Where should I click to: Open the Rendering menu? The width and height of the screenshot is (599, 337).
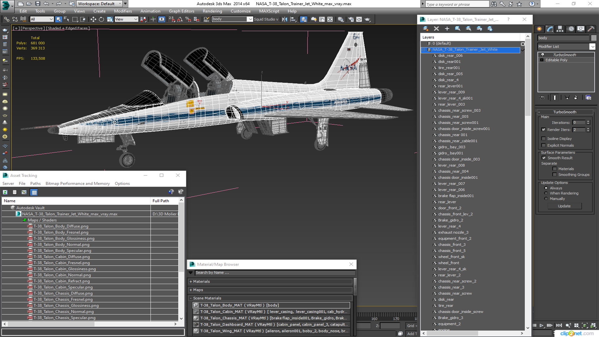coord(212,11)
